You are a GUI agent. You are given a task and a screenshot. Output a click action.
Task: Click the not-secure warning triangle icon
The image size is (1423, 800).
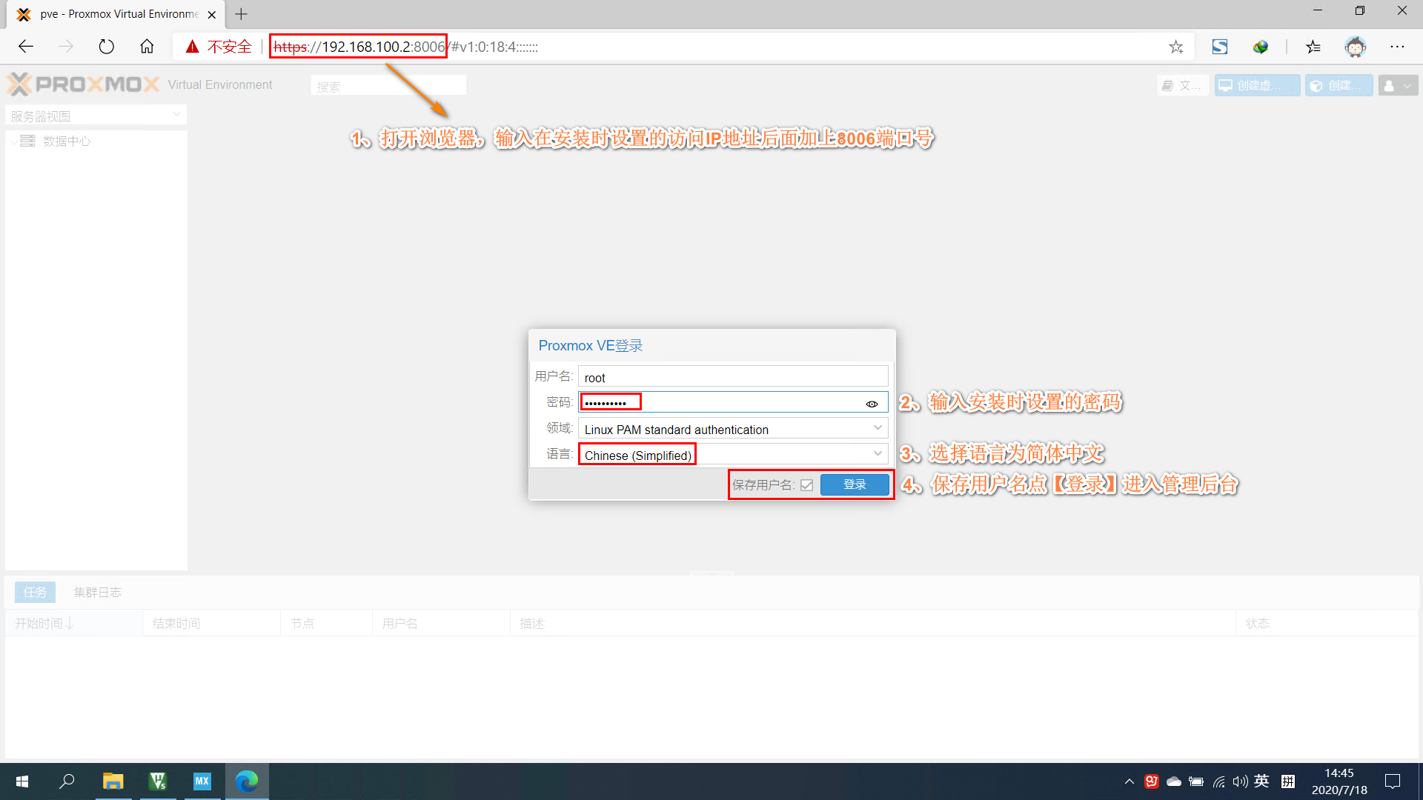point(193,47)
